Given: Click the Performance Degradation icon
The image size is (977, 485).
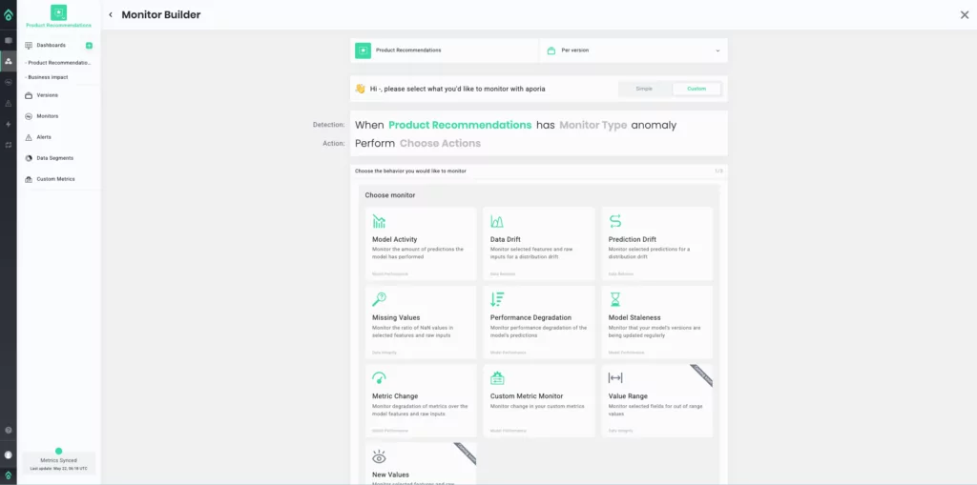Looking at the screenshot, I should click(496, 299).
